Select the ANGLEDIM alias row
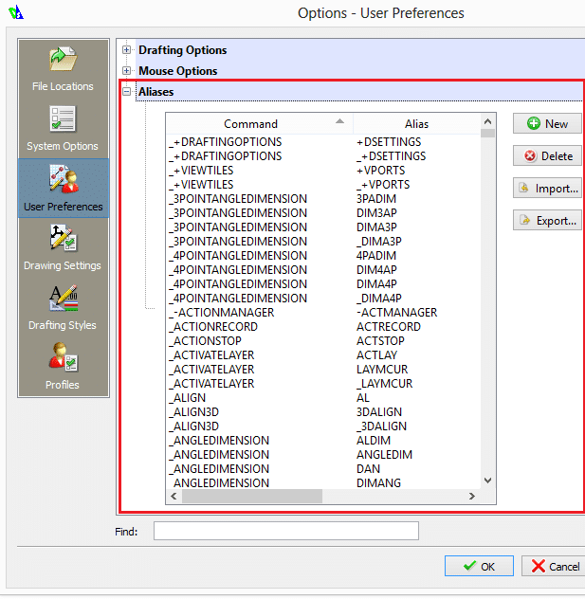585x599 pixels. tap(323, 455)
